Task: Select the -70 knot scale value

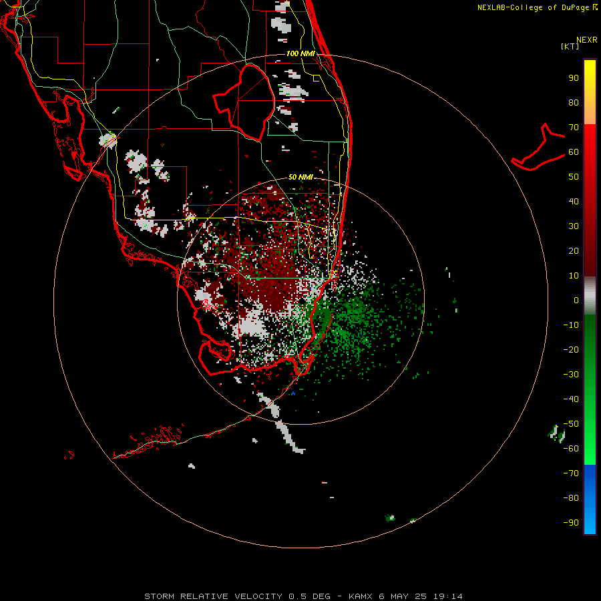Action: click(x=571, y=473)
